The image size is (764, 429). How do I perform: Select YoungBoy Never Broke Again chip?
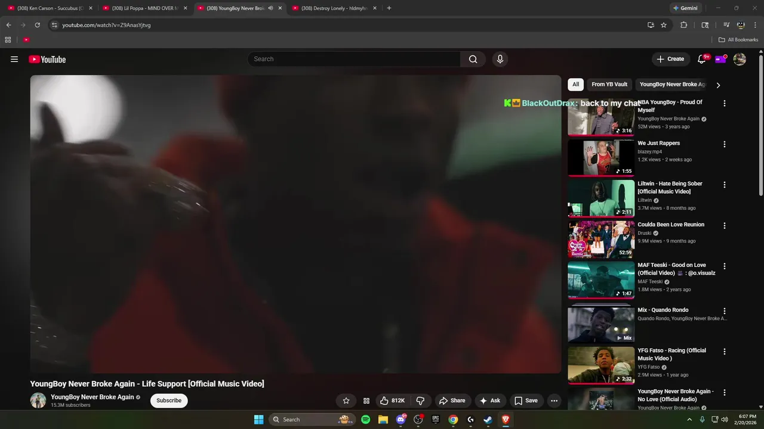tap(672, 85)
